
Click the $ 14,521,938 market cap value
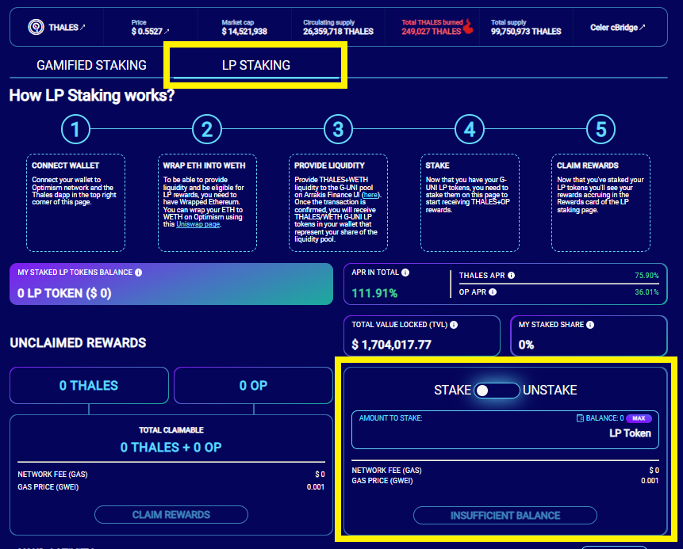click(244, 32)
